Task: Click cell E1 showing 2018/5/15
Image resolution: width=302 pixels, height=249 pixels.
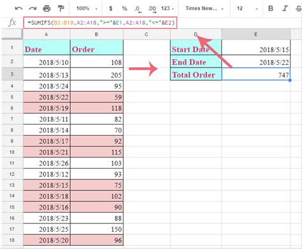Action: coord(255,47)
